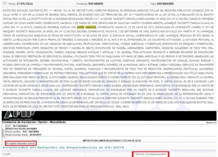Click the header IMPUESTO/REGIMEN REGISTRADO Y FECHA DE ALTA
The height and width of the screenshot is (157, 218).
point(112,140)
